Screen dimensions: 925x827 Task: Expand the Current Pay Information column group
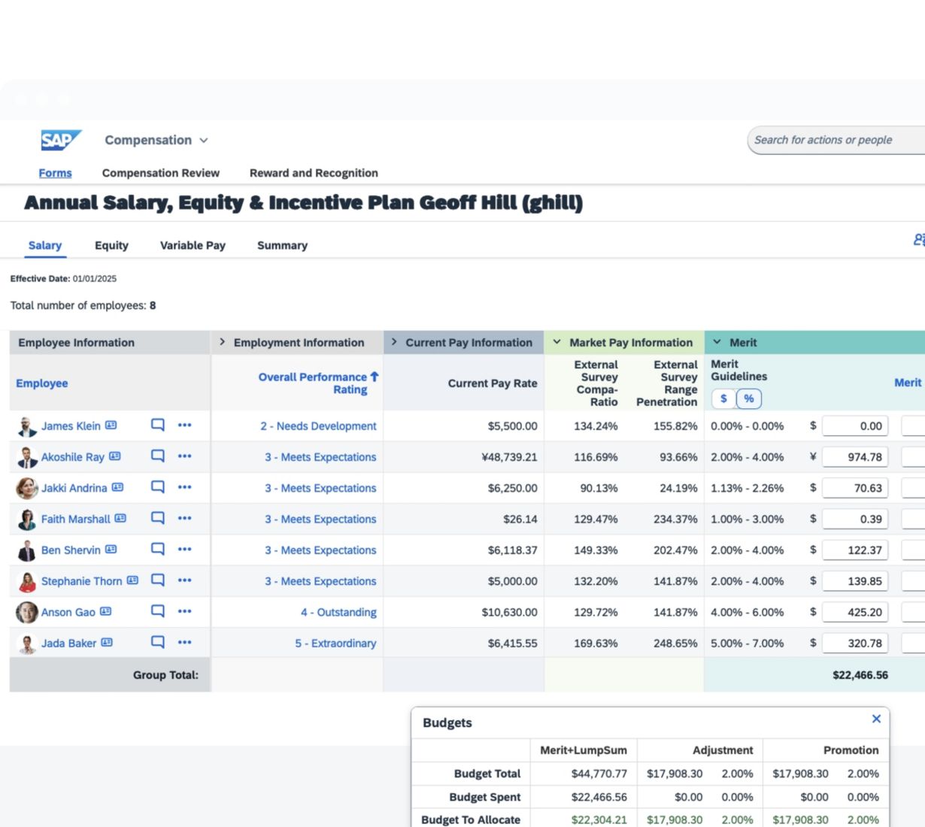(394, 342)
